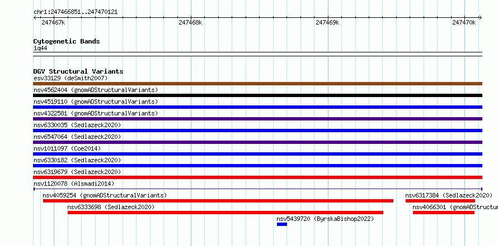Click the esv33129 (deSmith2007) label
The image size is (498, 246).
point(71,78)
